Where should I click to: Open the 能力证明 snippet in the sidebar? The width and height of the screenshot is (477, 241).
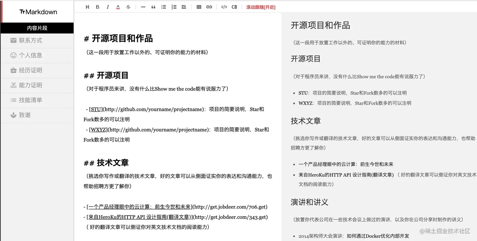tap(37, 85)
